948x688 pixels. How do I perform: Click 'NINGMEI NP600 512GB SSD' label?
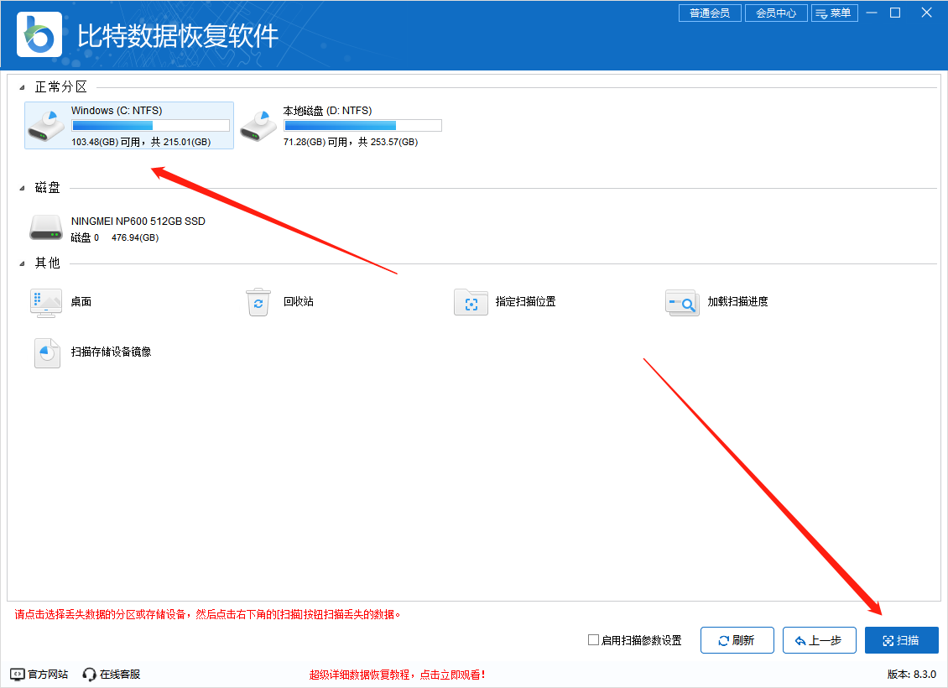(138, 222)
